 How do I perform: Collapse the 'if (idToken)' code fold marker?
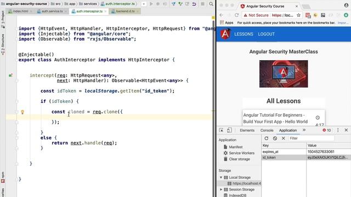point(17,101)
